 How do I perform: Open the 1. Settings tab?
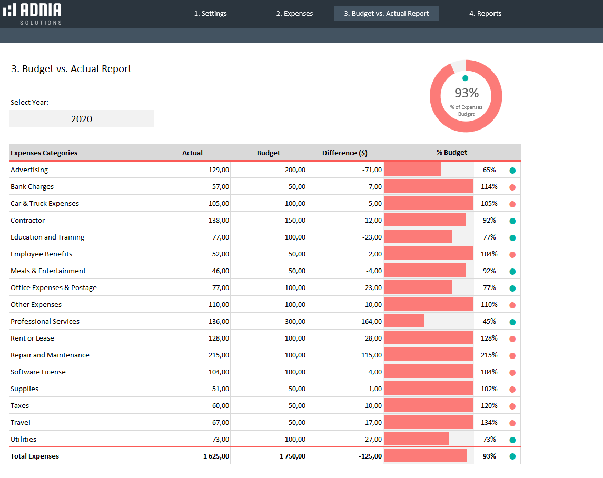tap(210, 14)
